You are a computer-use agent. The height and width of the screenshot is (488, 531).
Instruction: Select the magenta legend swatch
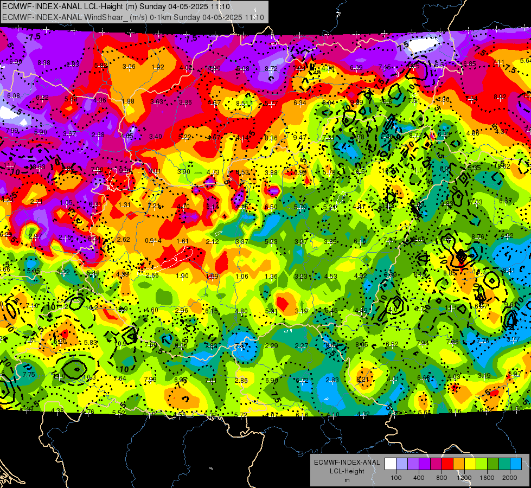436,464
